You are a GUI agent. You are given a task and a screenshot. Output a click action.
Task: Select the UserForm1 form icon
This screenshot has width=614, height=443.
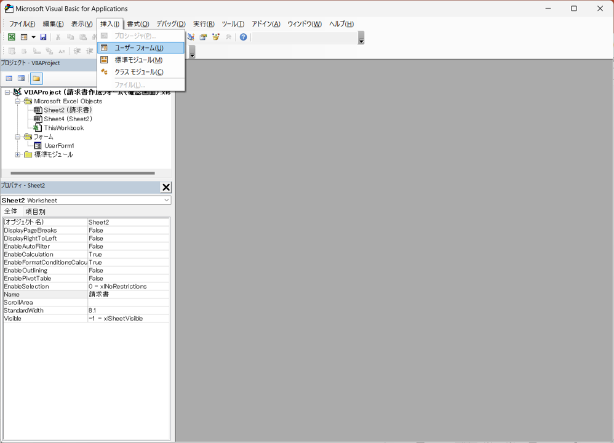pos(38,146)
